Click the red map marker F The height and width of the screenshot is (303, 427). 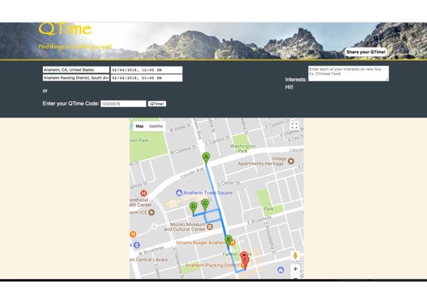pos(245,261)
